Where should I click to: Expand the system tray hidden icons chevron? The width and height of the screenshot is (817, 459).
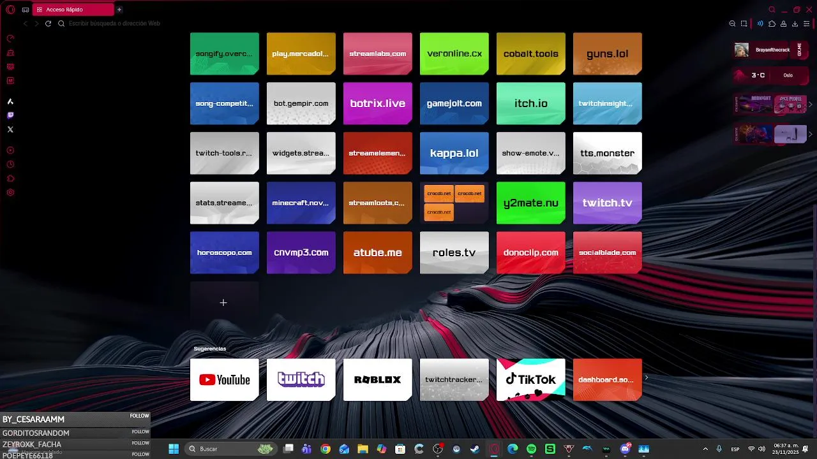(705, 449)
